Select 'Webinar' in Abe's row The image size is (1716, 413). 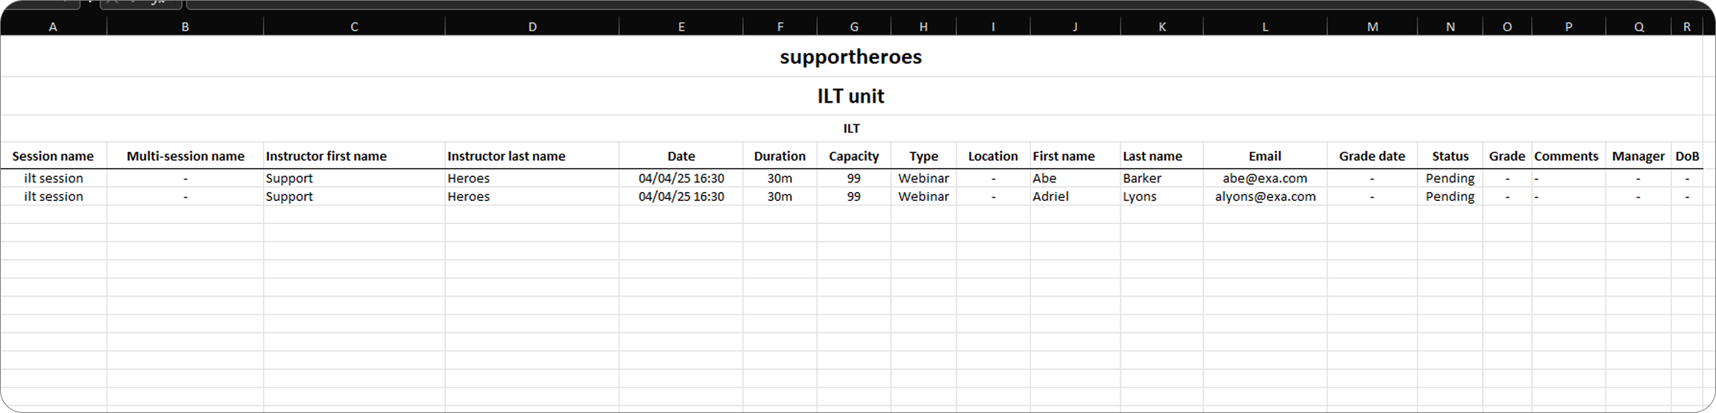coord(924,179)
